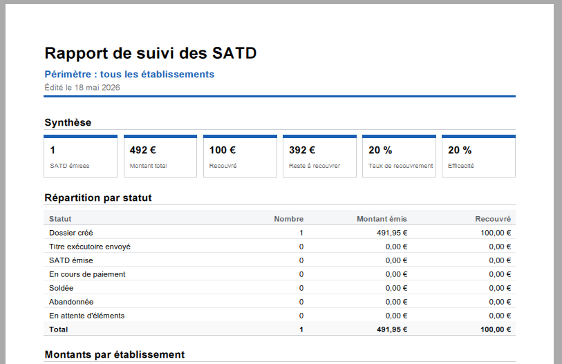Click the 'SATD émises' card label

point(70,166)
